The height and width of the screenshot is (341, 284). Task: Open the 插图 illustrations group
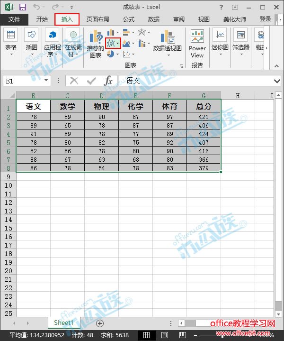click(32, 42)
